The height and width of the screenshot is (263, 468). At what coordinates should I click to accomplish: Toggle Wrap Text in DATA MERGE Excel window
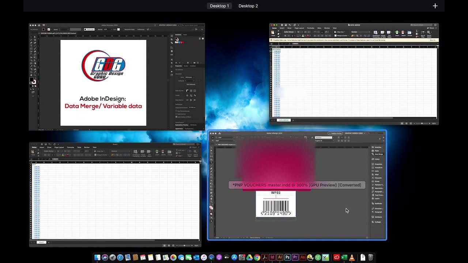coord(339,32)
